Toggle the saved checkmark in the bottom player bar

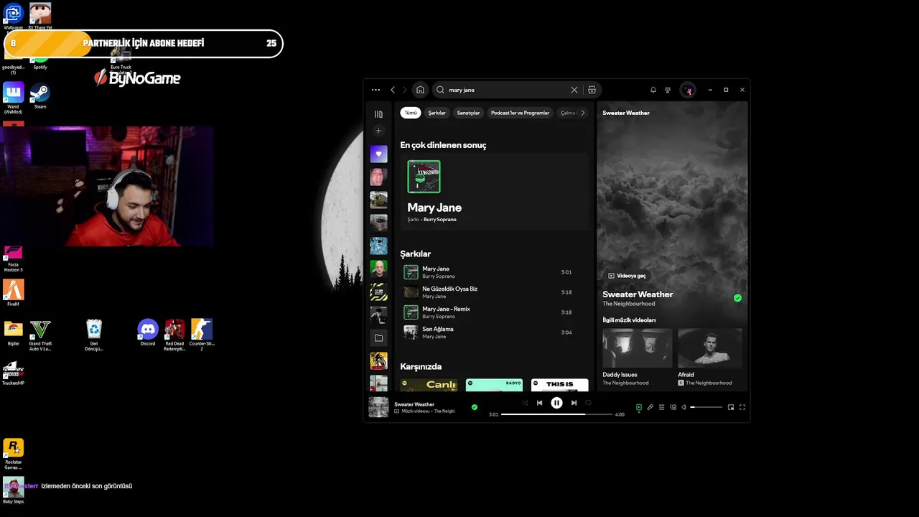coord(474,407)
